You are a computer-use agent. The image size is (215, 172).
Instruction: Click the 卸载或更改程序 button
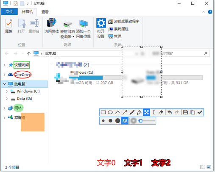pyautogui.click(x=124, y=22)
